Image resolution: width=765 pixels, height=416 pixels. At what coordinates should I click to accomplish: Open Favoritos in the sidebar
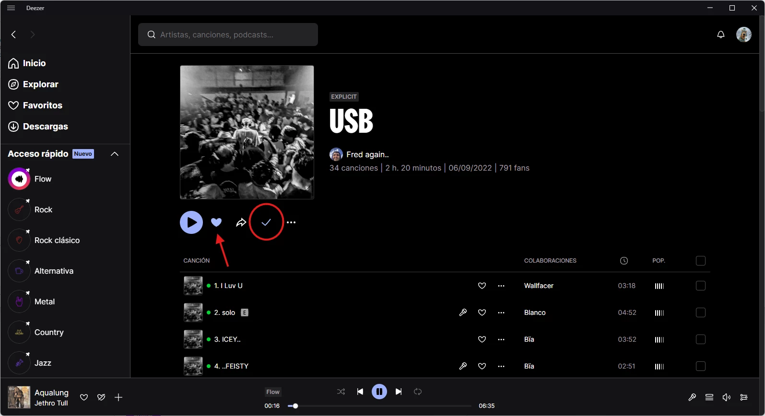(35, 105)
